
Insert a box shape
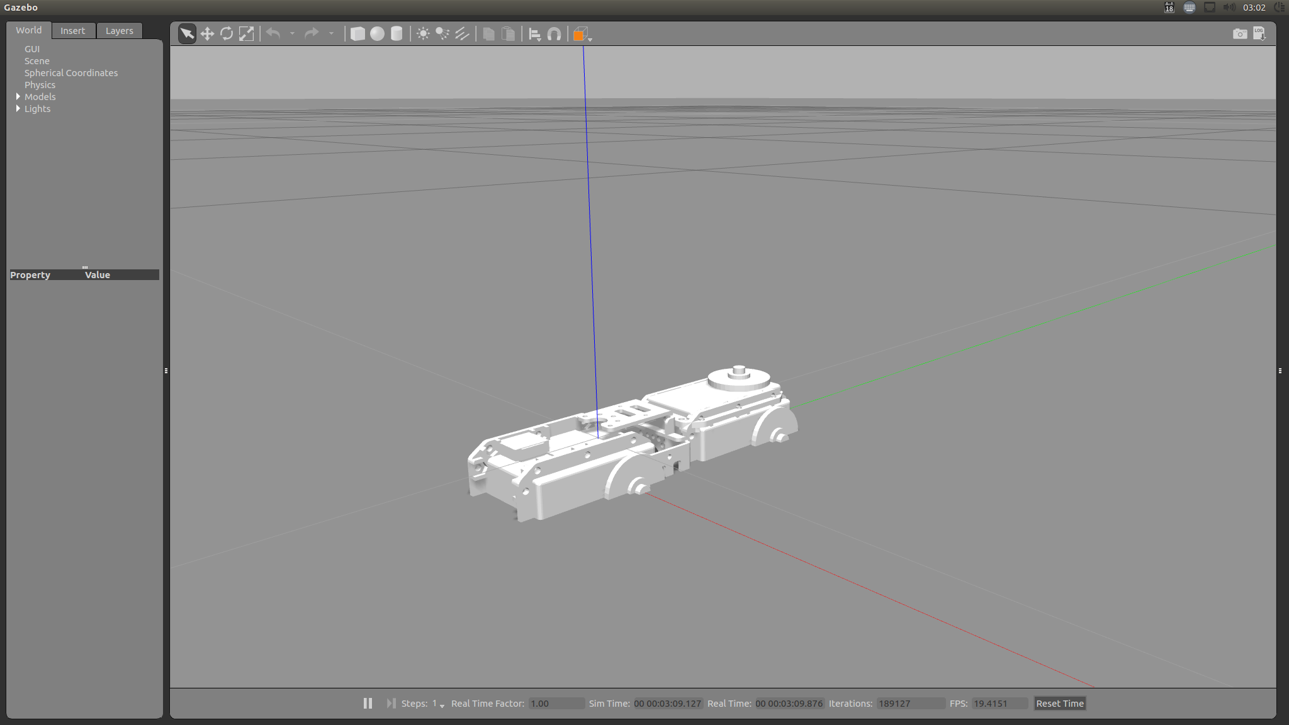[x=357, y=33]
